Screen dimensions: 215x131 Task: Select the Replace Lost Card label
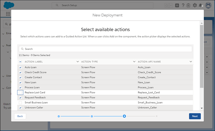35,93
